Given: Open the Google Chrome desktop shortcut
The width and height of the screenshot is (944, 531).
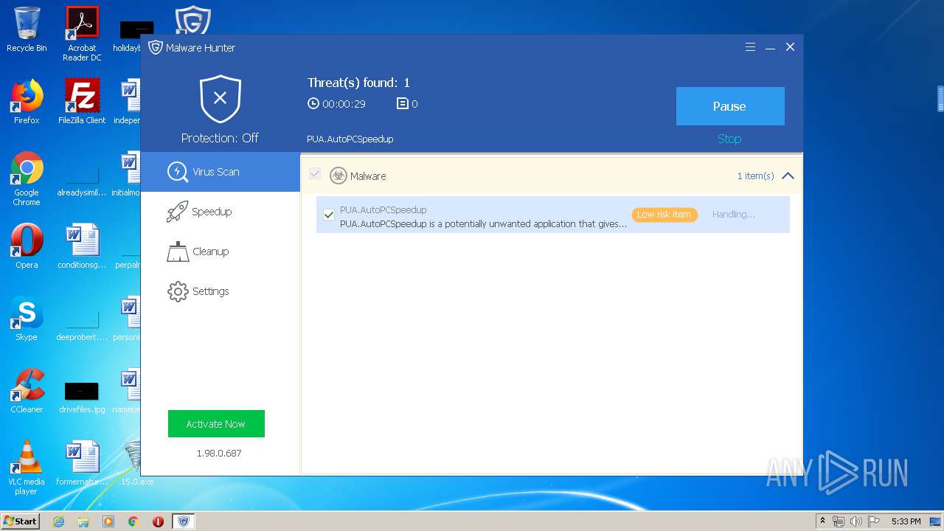Looking at the screenshot, I should 27,178.
